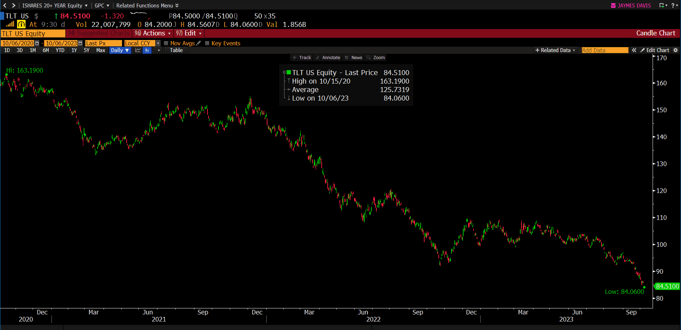Show News on the chart
The height and width of the screenshot is (330, 681).
(354, 58)
